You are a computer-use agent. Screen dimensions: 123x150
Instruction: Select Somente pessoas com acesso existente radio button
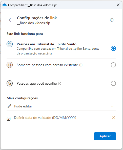[x=113, y=65]
